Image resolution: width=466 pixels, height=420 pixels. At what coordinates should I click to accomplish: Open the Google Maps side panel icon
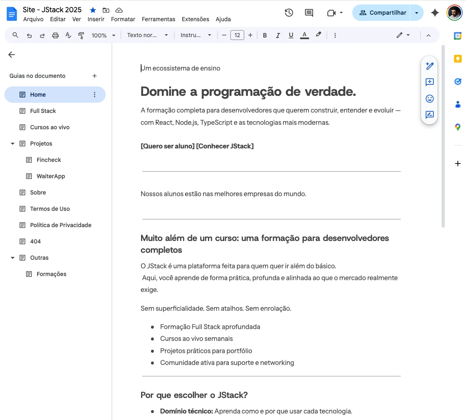(458, 127)
